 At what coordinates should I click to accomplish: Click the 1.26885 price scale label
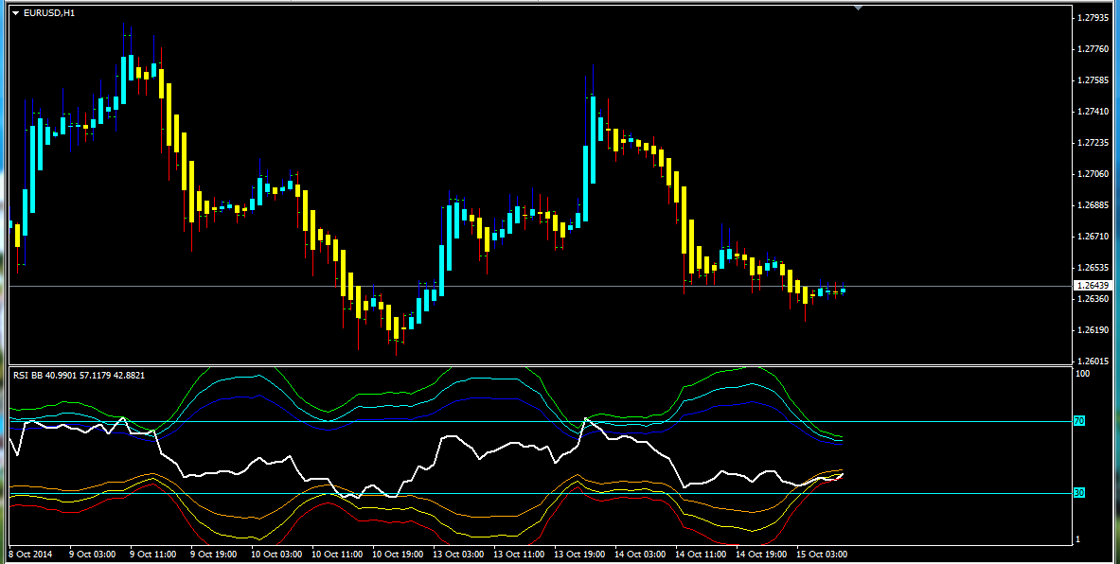[x=1093, y=205]
